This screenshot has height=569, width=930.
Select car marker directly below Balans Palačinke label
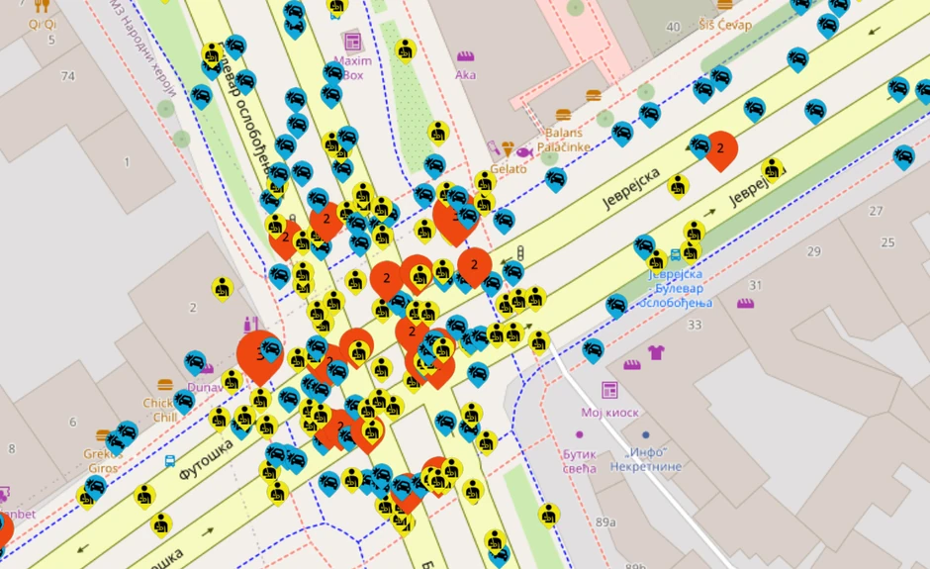(x=556, y=180)
